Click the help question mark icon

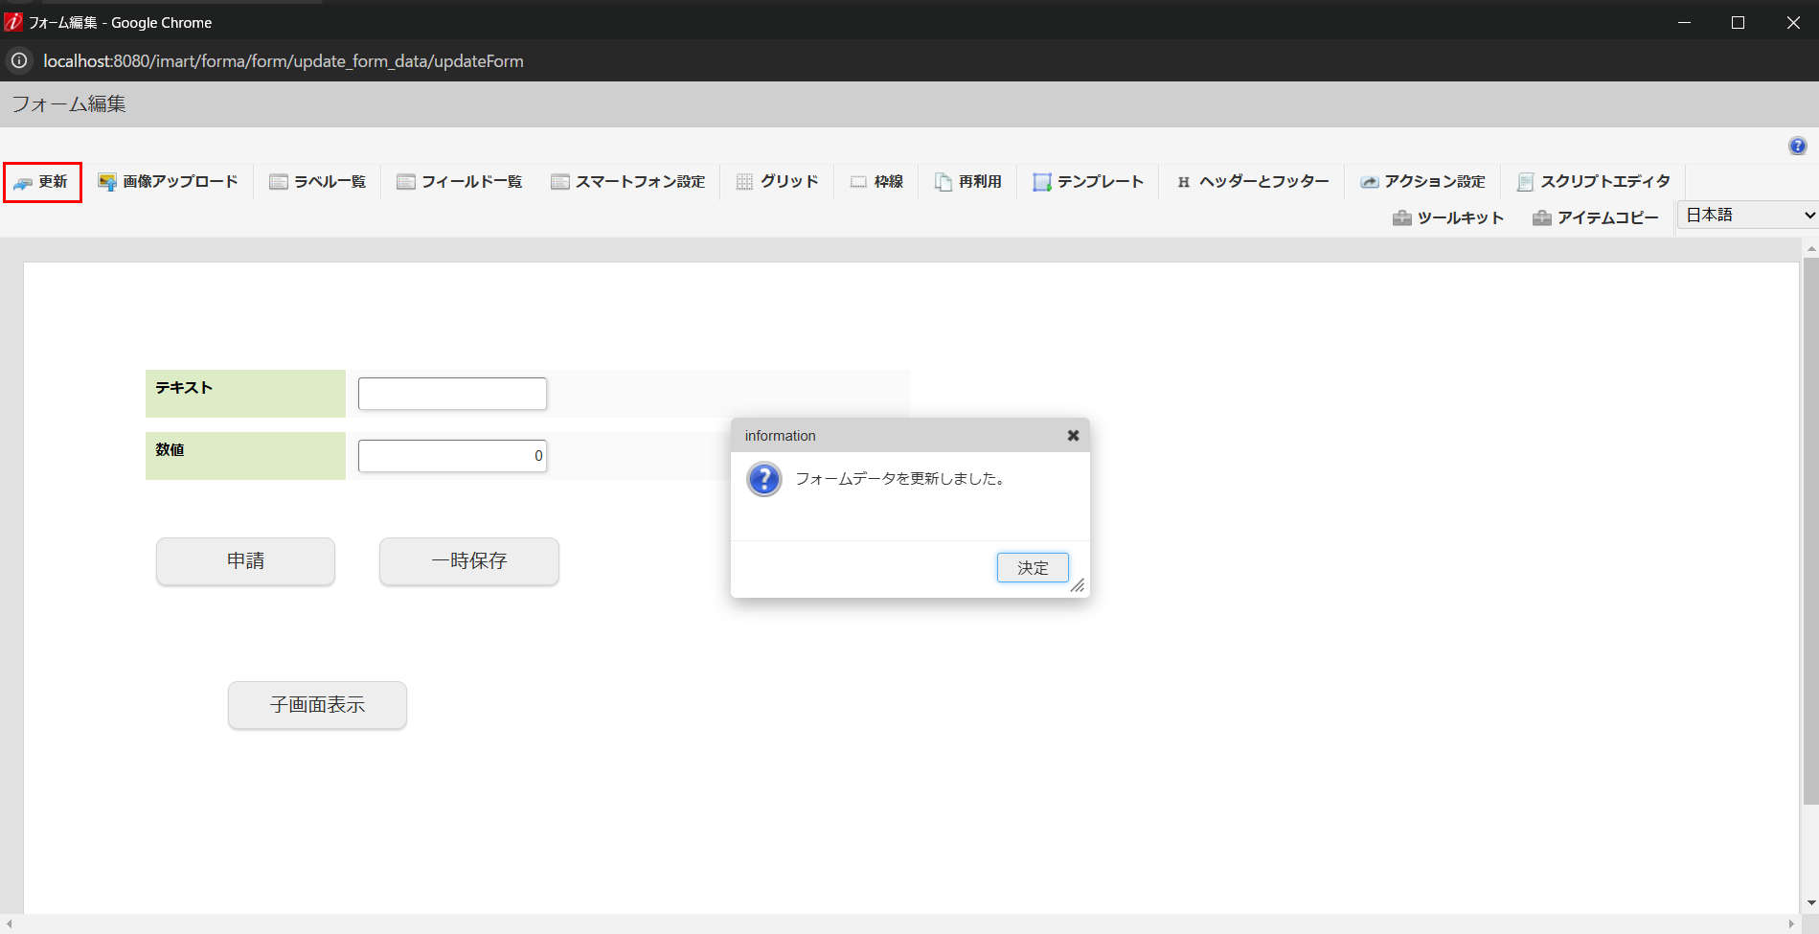click(x=1798, y=146)
